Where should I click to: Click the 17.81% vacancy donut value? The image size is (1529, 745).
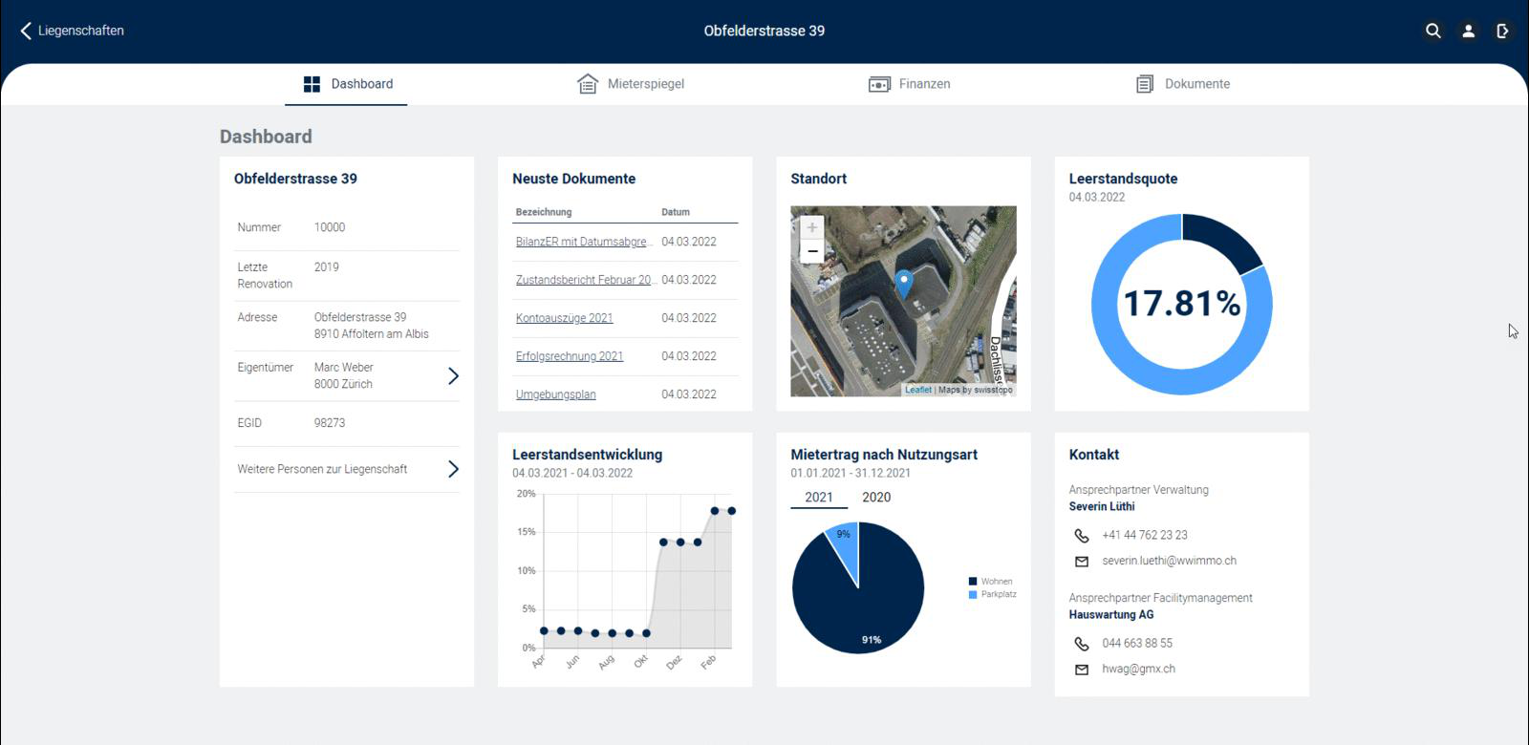coord(1182,304)
